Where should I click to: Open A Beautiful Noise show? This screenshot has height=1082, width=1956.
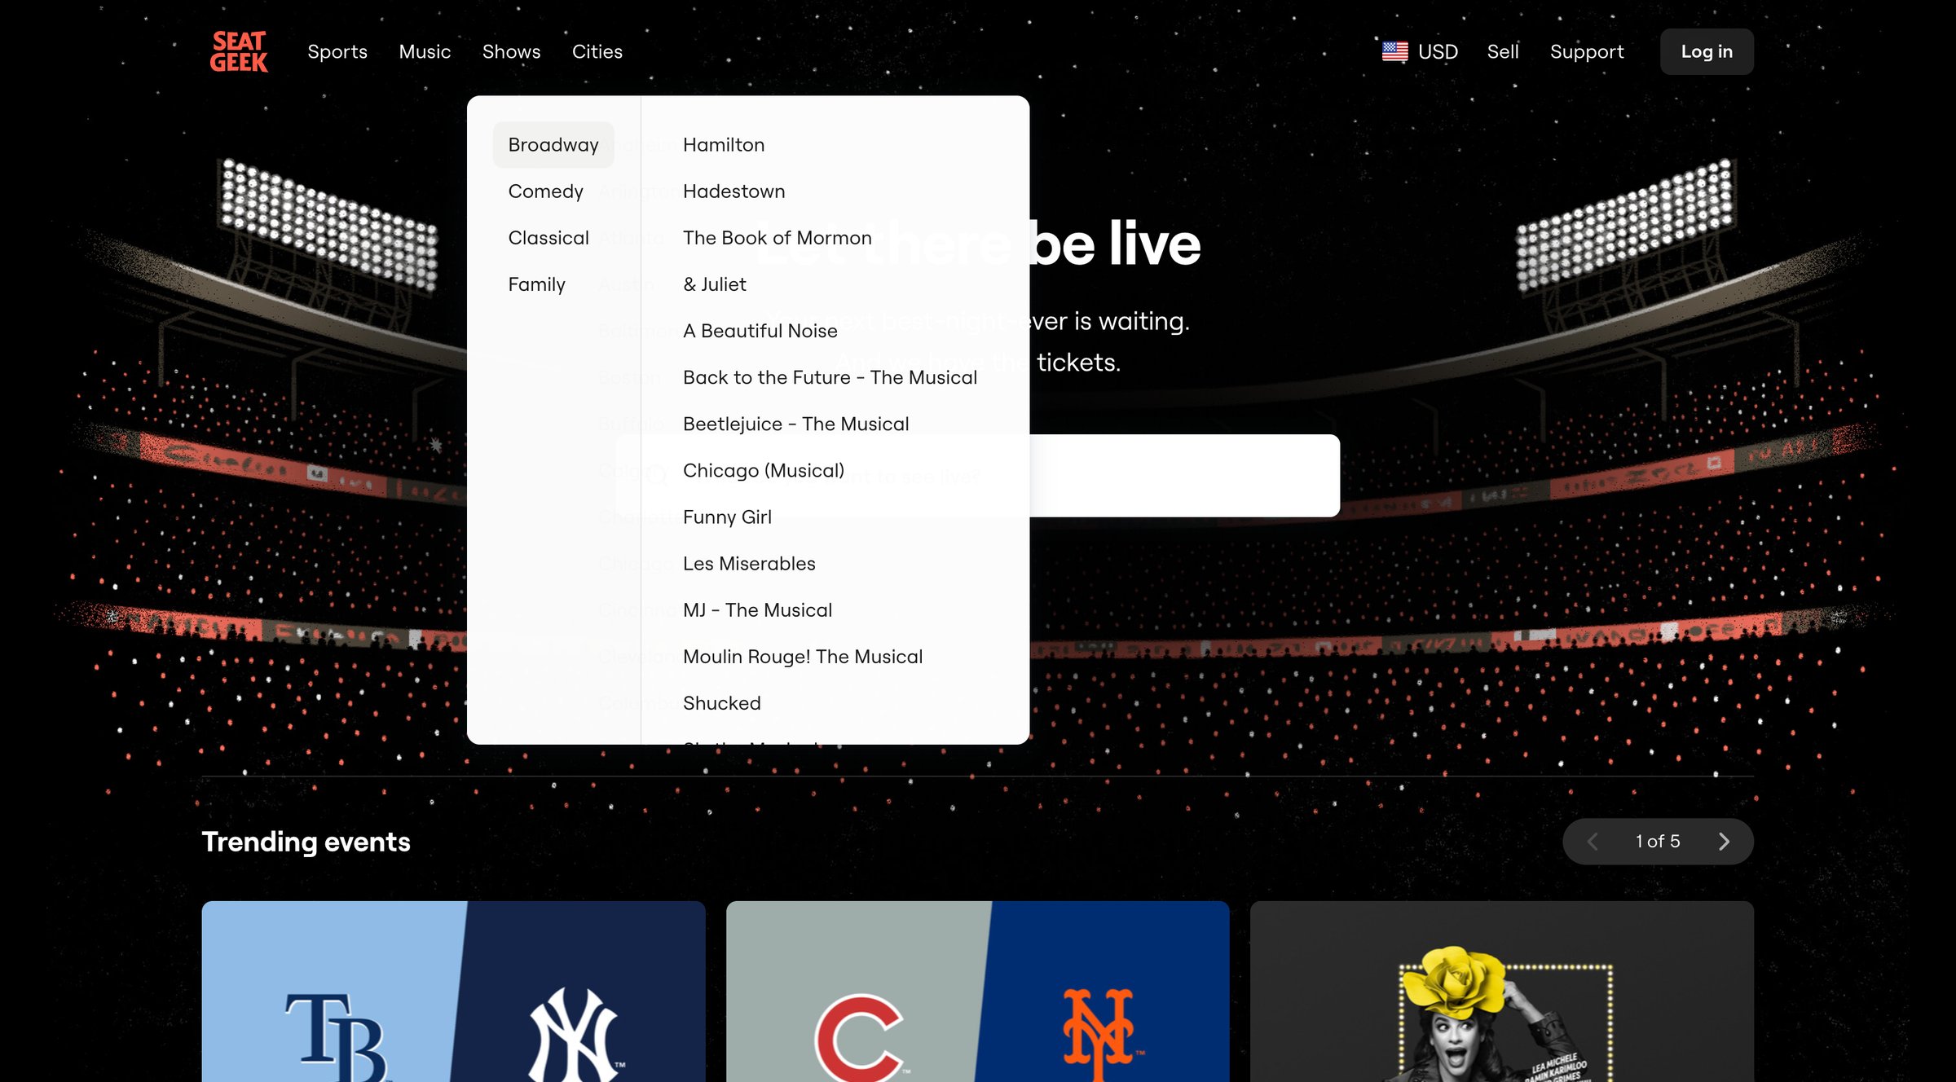tap(760, 331)
